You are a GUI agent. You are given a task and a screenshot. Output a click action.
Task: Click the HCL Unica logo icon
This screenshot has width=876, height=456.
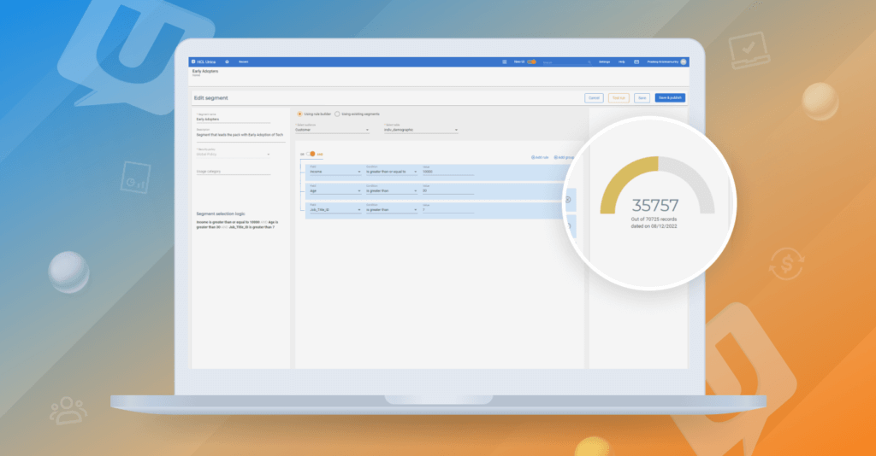[192, 61]
